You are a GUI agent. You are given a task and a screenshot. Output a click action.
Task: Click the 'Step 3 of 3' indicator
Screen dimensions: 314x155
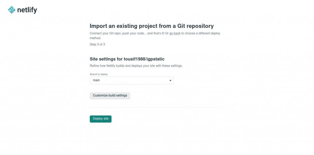97,44
